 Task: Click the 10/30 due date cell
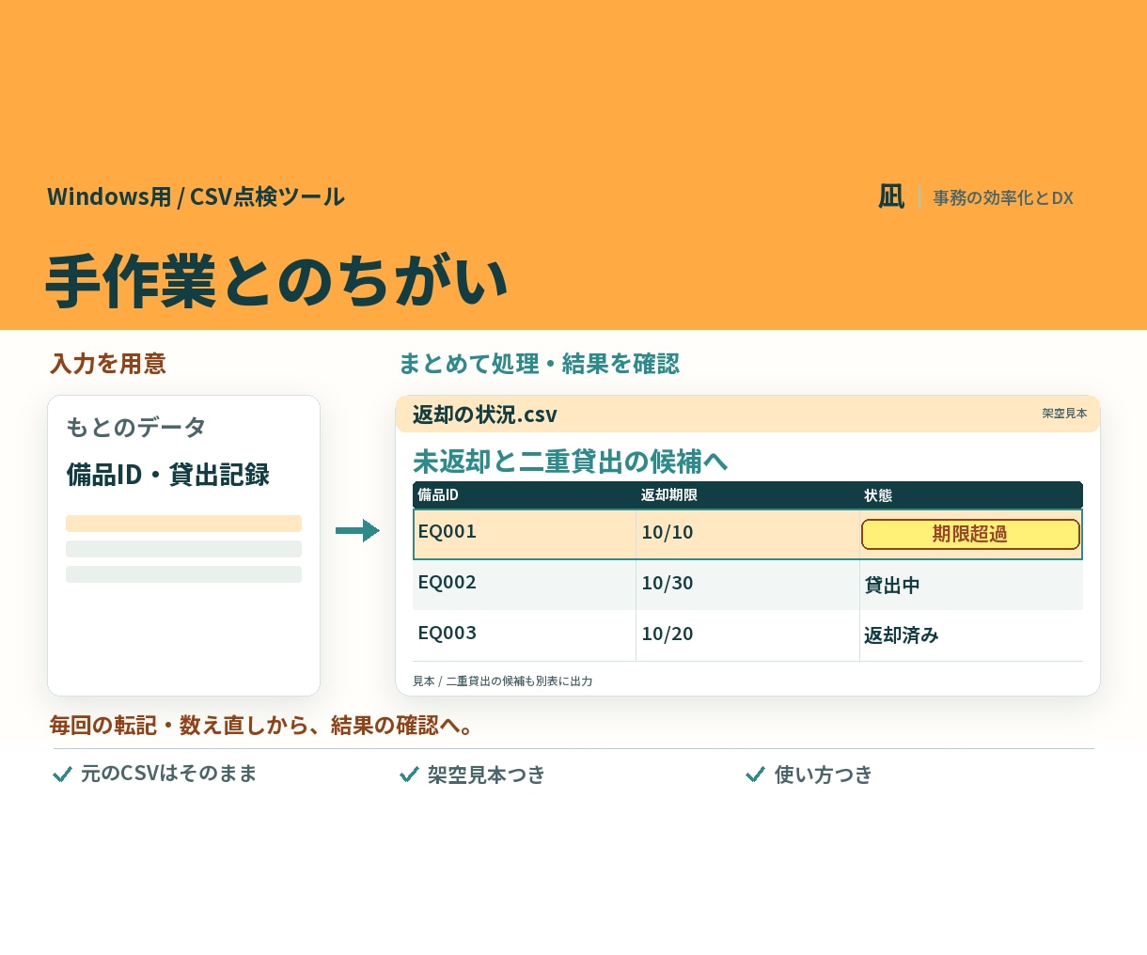[x=747, y=585]
